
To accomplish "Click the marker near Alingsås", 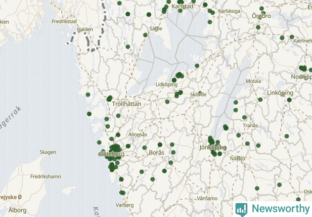I will (x=128, y=146).
